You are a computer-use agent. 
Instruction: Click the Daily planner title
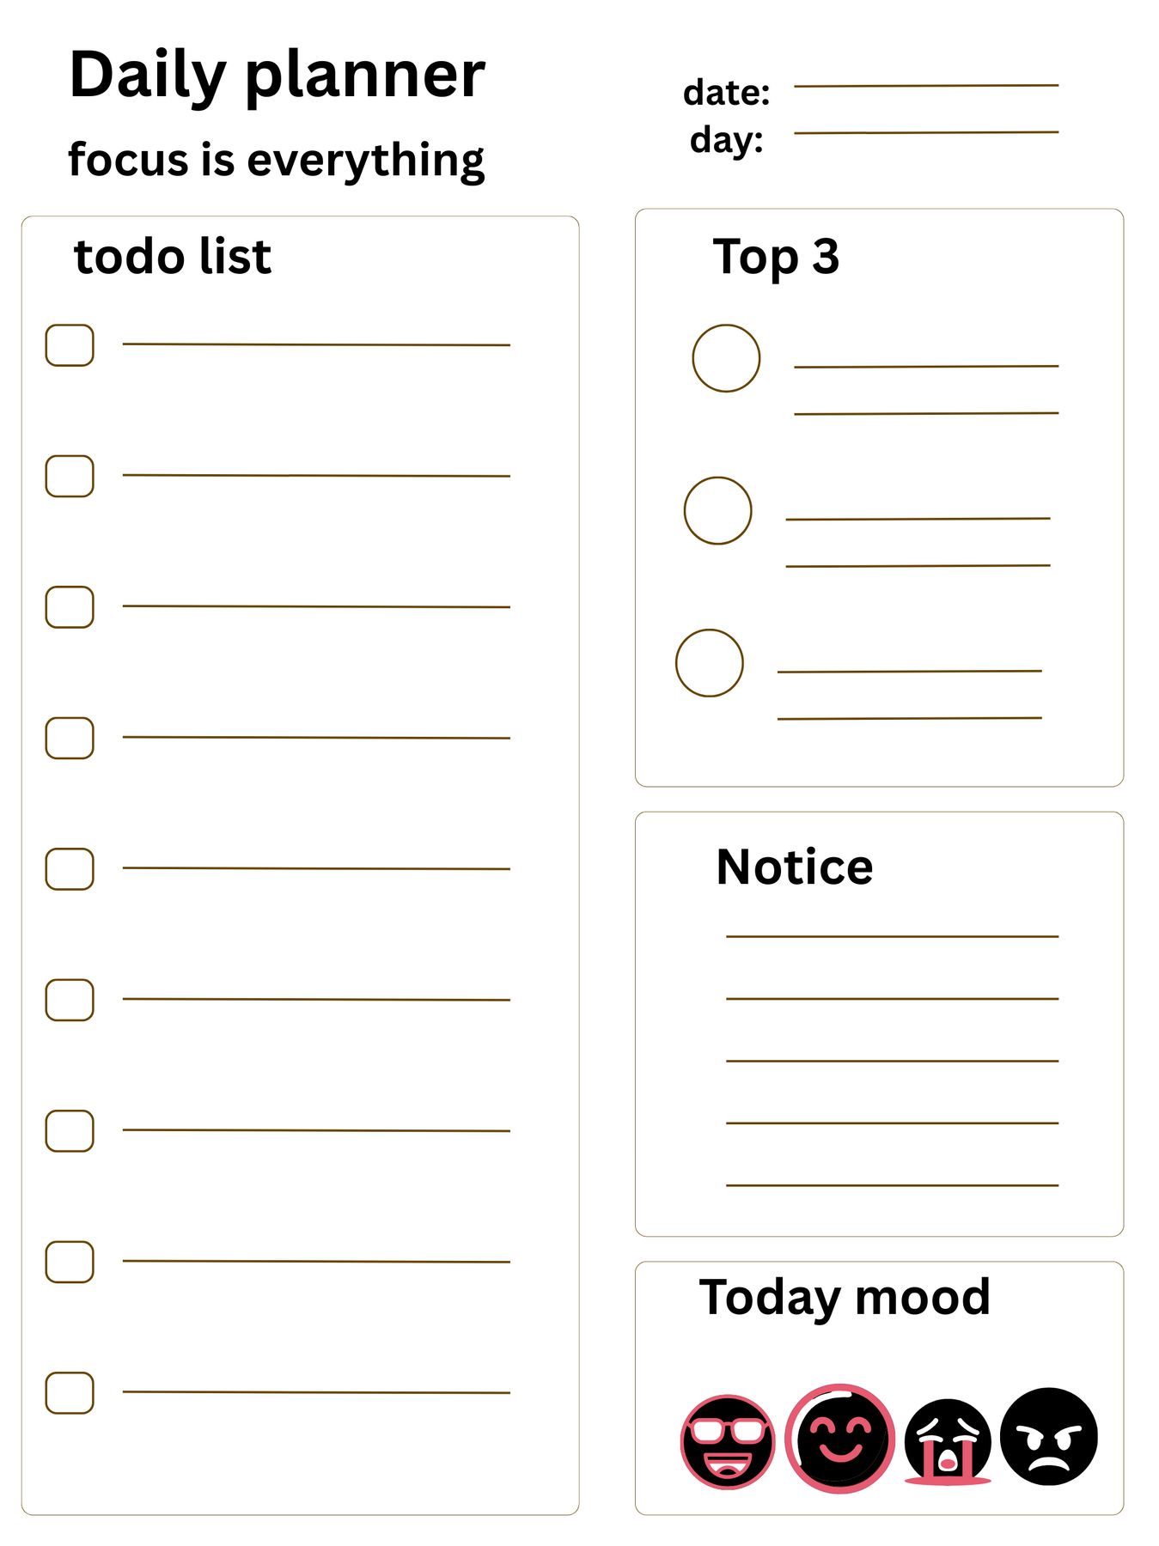pyautogui.click(x=277, y=76)
